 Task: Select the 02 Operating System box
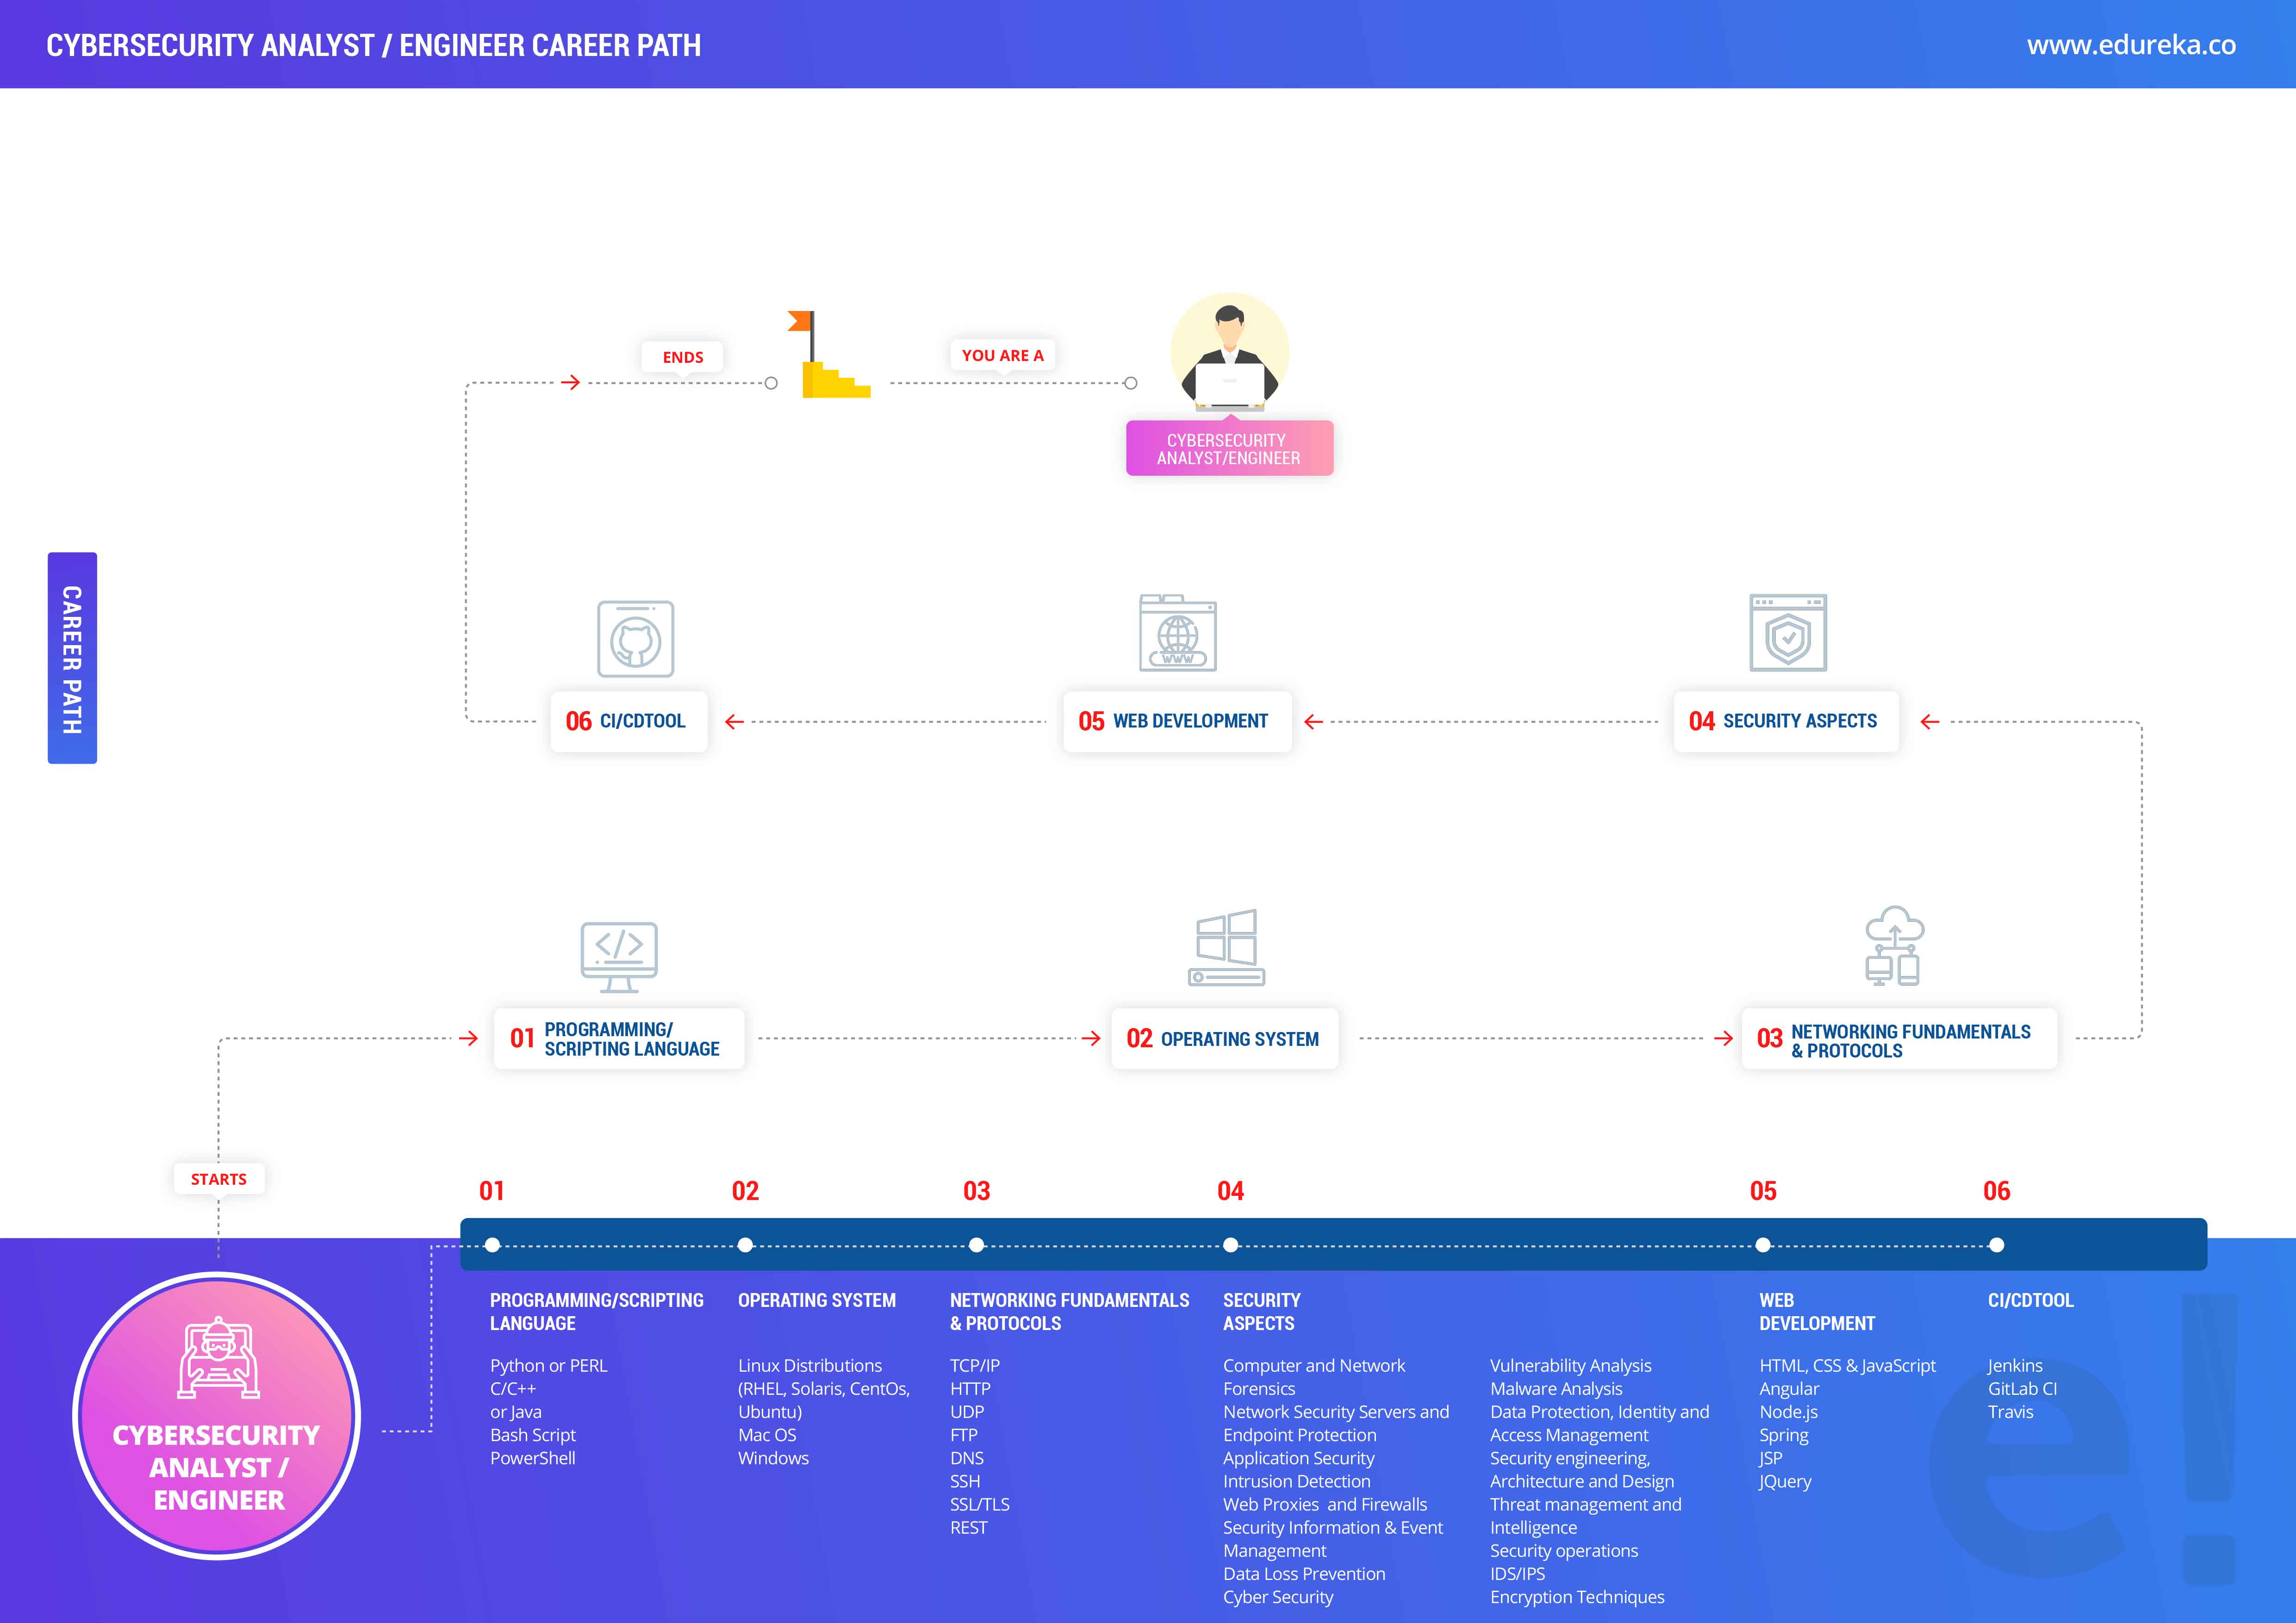1224,1039
